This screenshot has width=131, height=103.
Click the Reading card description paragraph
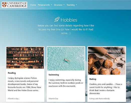point(25,84)
